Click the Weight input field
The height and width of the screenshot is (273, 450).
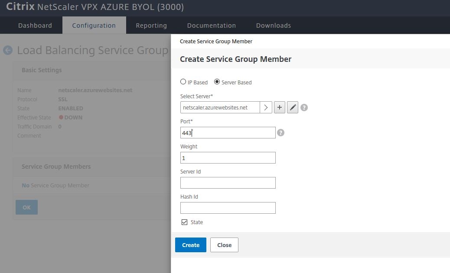228,158
